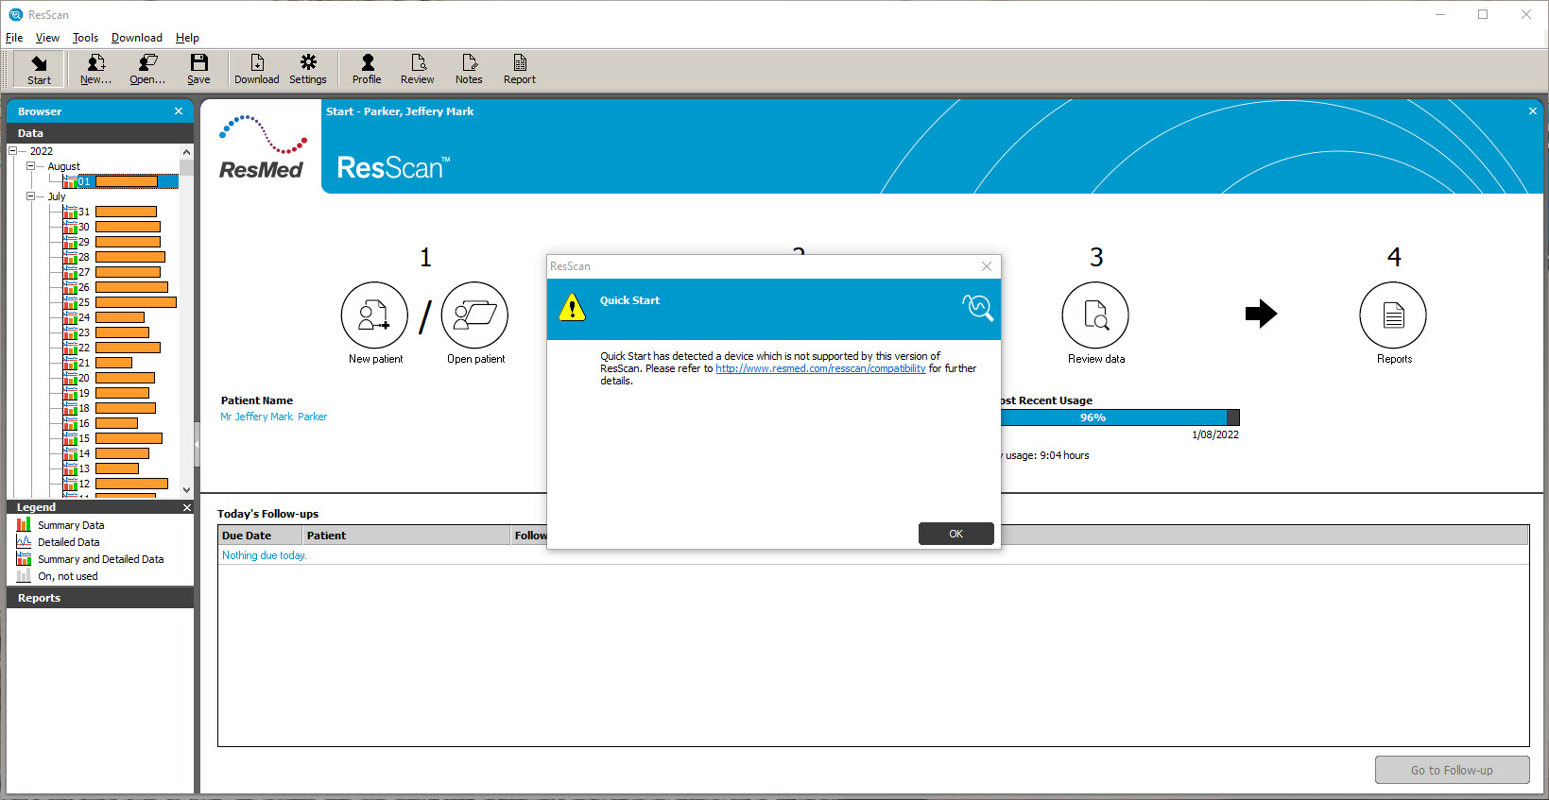This screenshot has width=1549, height=800.
Task: Select July 19 data entry
Action: (106, 393)
